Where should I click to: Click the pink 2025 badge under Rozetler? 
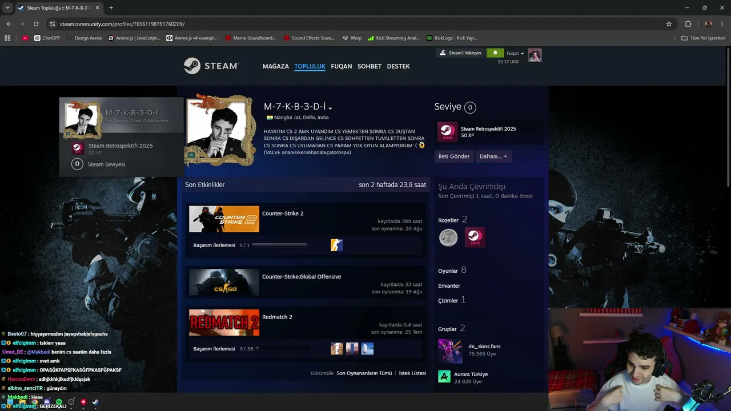point(475,237)
